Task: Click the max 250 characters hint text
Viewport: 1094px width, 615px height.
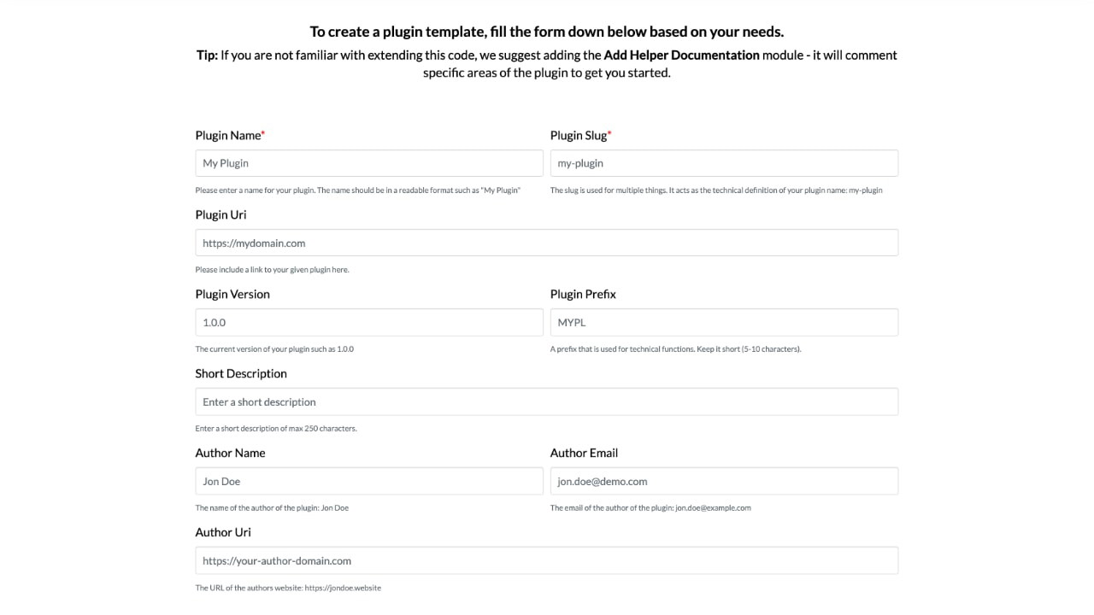Action: (276, 429)
